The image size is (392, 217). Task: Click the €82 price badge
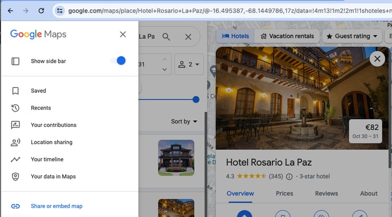[x=365, y=131]
